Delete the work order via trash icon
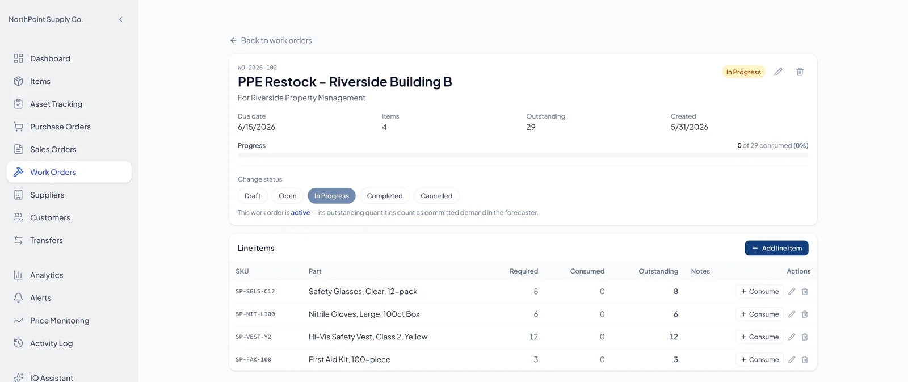908x382 pixels. pyautogui.click(x=800, y=72)
